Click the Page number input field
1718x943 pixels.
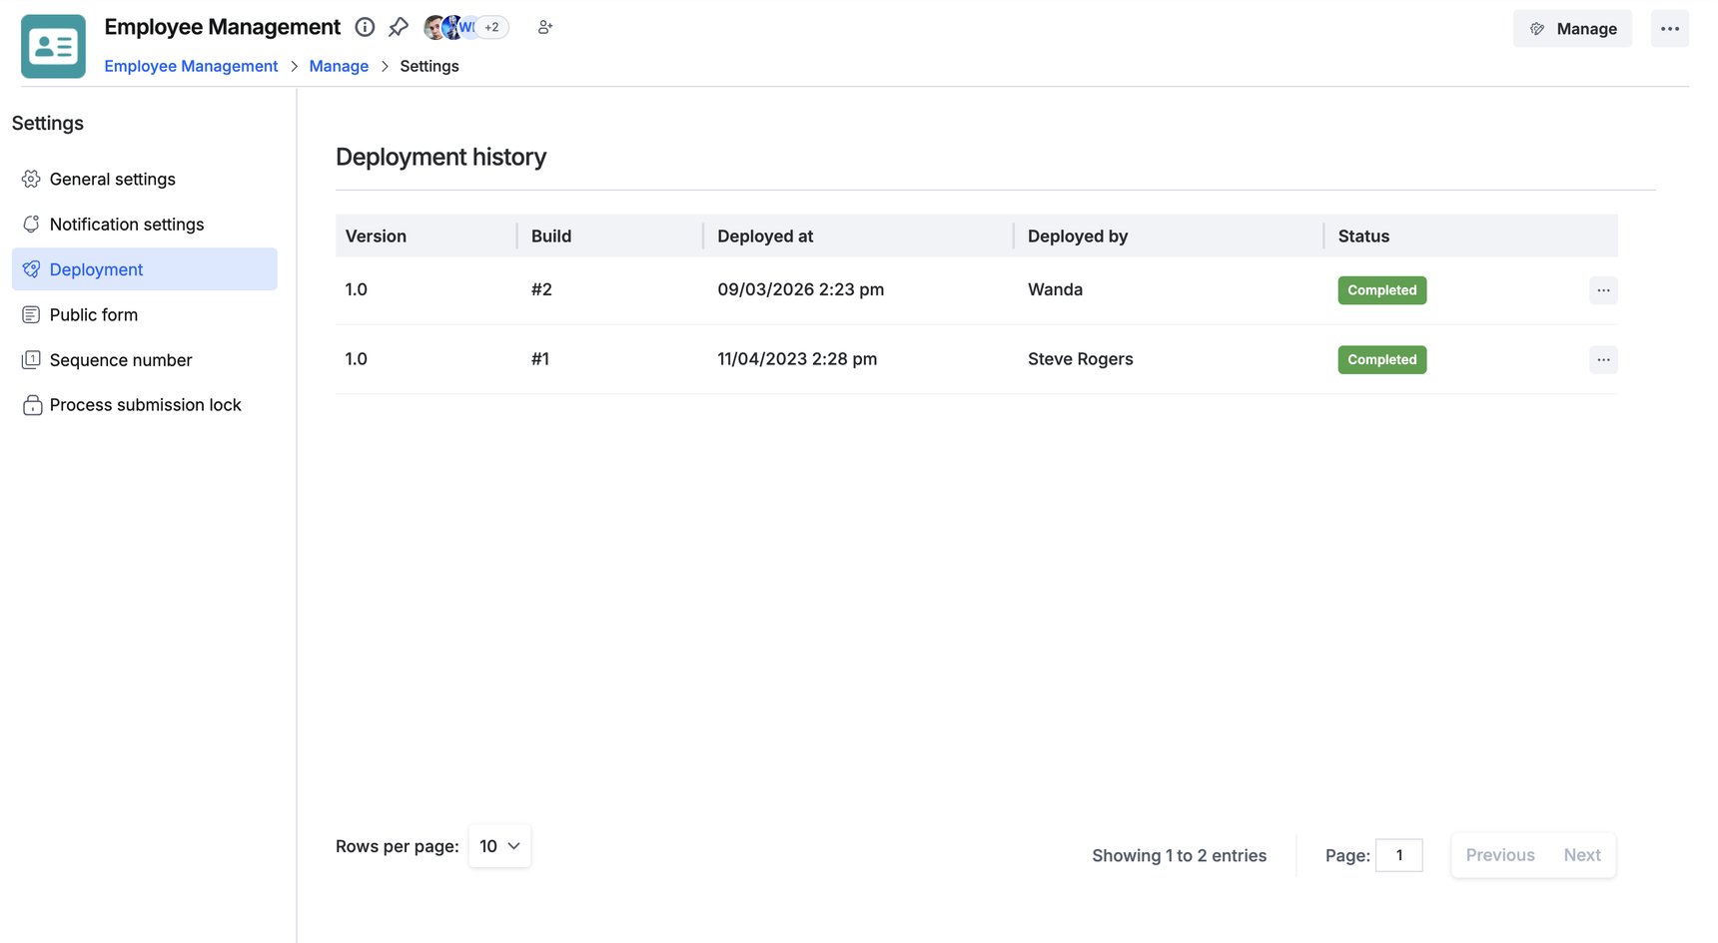coord(1398,855)
